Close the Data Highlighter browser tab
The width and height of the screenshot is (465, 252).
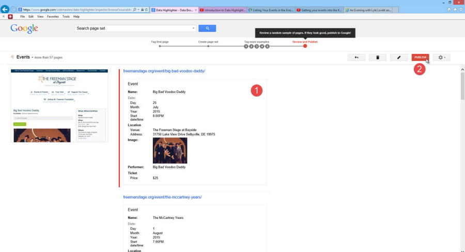coord(196,10)
